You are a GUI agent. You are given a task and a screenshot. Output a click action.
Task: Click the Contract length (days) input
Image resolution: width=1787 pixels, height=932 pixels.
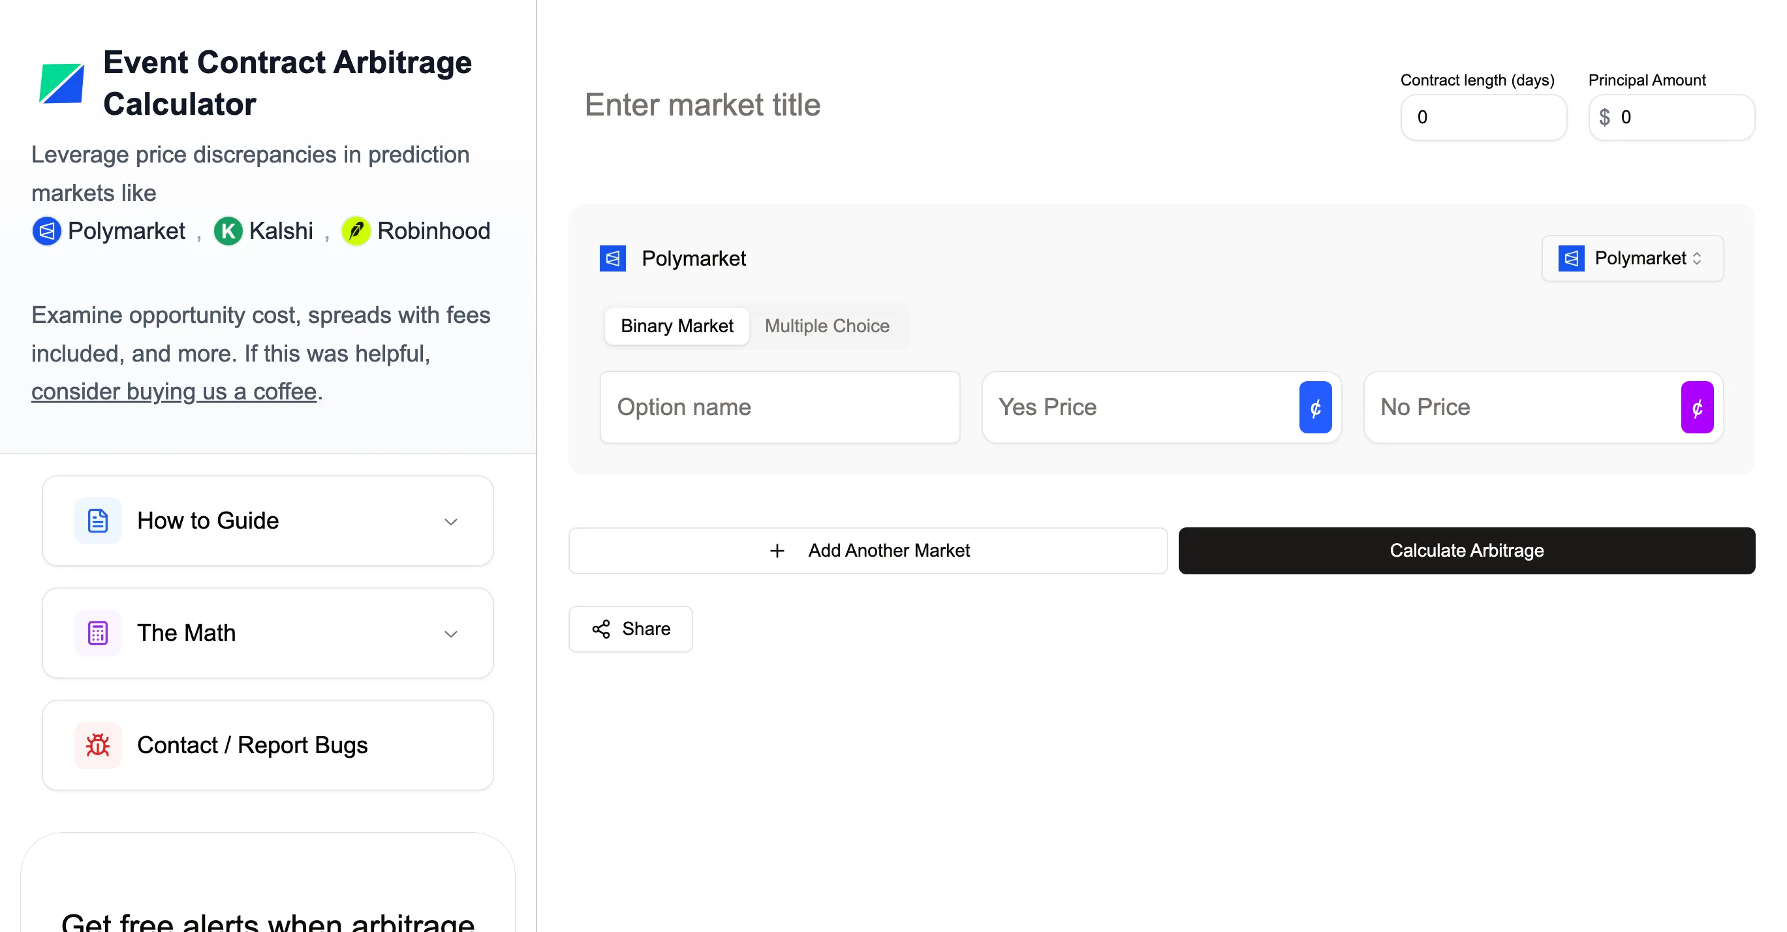pyautogui.click(x=1483, y=117)
